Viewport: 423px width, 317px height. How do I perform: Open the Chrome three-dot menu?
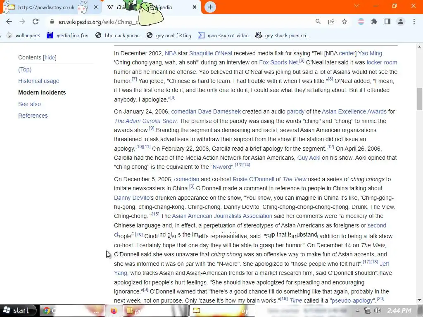414,21
